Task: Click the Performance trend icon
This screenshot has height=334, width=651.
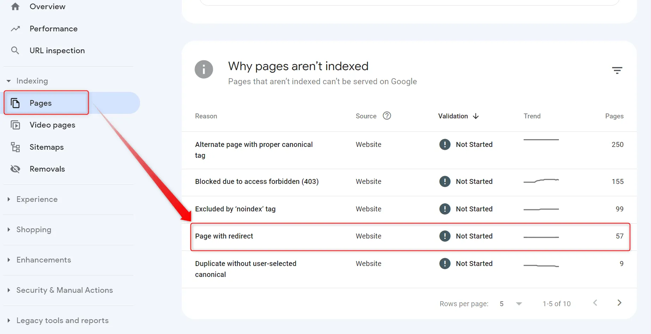Action: point(15,29)
